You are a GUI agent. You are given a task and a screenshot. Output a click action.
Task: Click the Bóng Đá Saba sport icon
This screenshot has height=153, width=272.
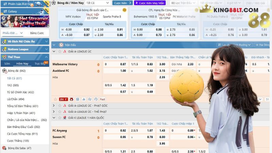[x=4, y=148]
